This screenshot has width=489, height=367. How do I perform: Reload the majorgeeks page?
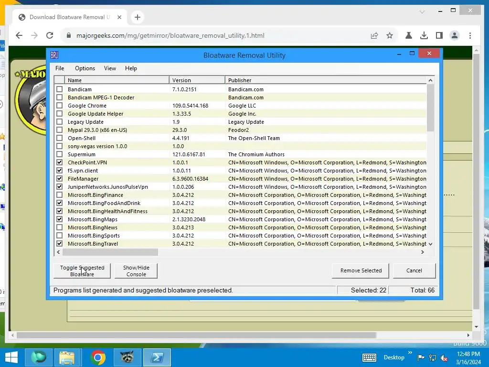pyautogui.click(x=50, y=35)
